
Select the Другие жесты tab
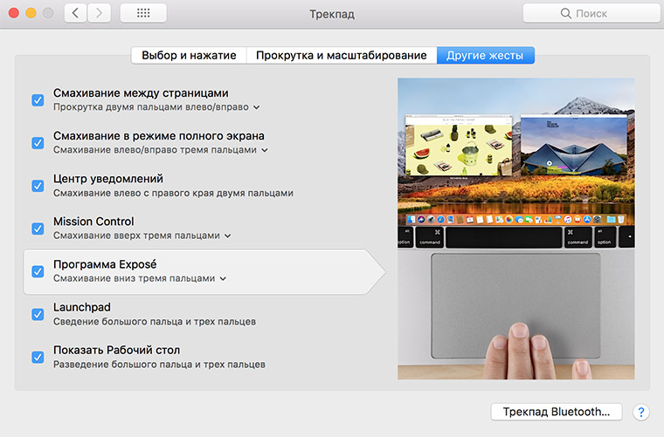pyautogui.click(x=485, y=55)
